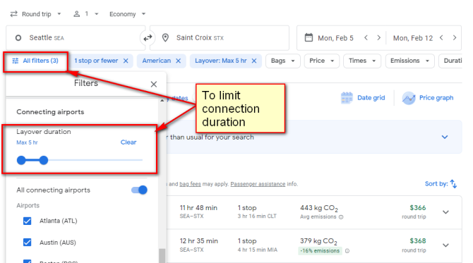The height and width of the screenshot is (263, 473).
Task: Open the Sort by options
Action: tap(441, 184)
